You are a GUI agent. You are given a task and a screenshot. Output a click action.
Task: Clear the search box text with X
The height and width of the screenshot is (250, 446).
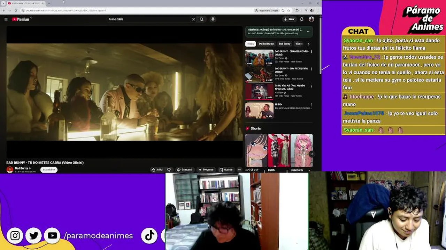(193, 19)
